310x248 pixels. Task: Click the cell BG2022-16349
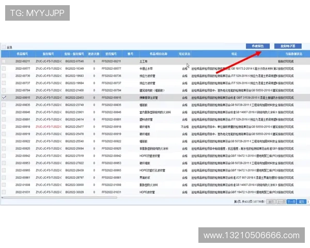[x=74, y=69]
